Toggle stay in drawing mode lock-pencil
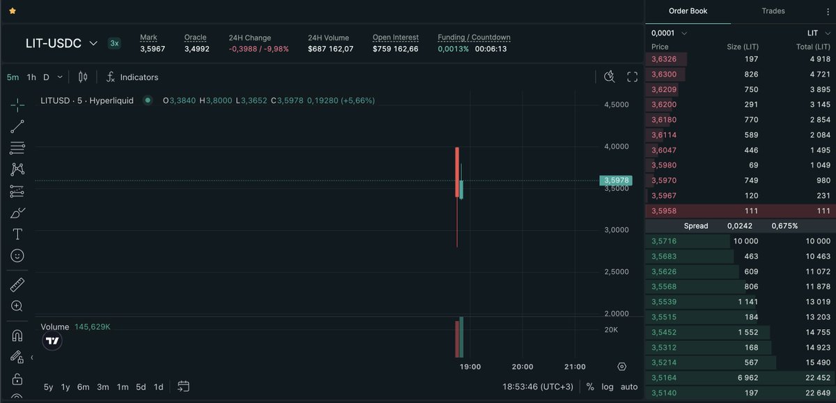Image resolution: width=836 pixels, height=403 pixels. (x=17, y=357)
